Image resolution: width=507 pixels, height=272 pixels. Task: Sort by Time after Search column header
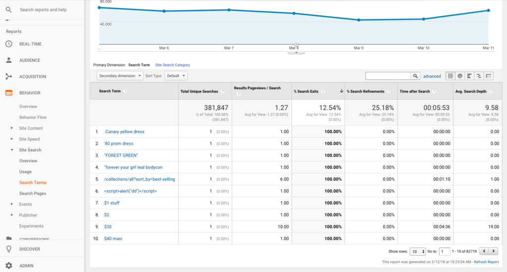tap(414, 92)
